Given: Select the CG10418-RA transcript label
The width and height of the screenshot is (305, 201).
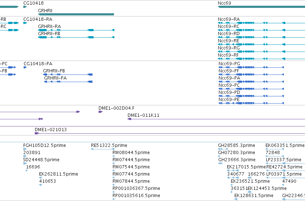Looking at the screenshot, I should 38,19.
